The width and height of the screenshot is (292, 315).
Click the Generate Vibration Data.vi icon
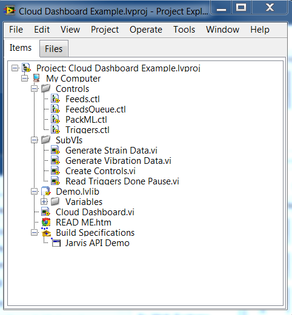(x=55, y=160)
